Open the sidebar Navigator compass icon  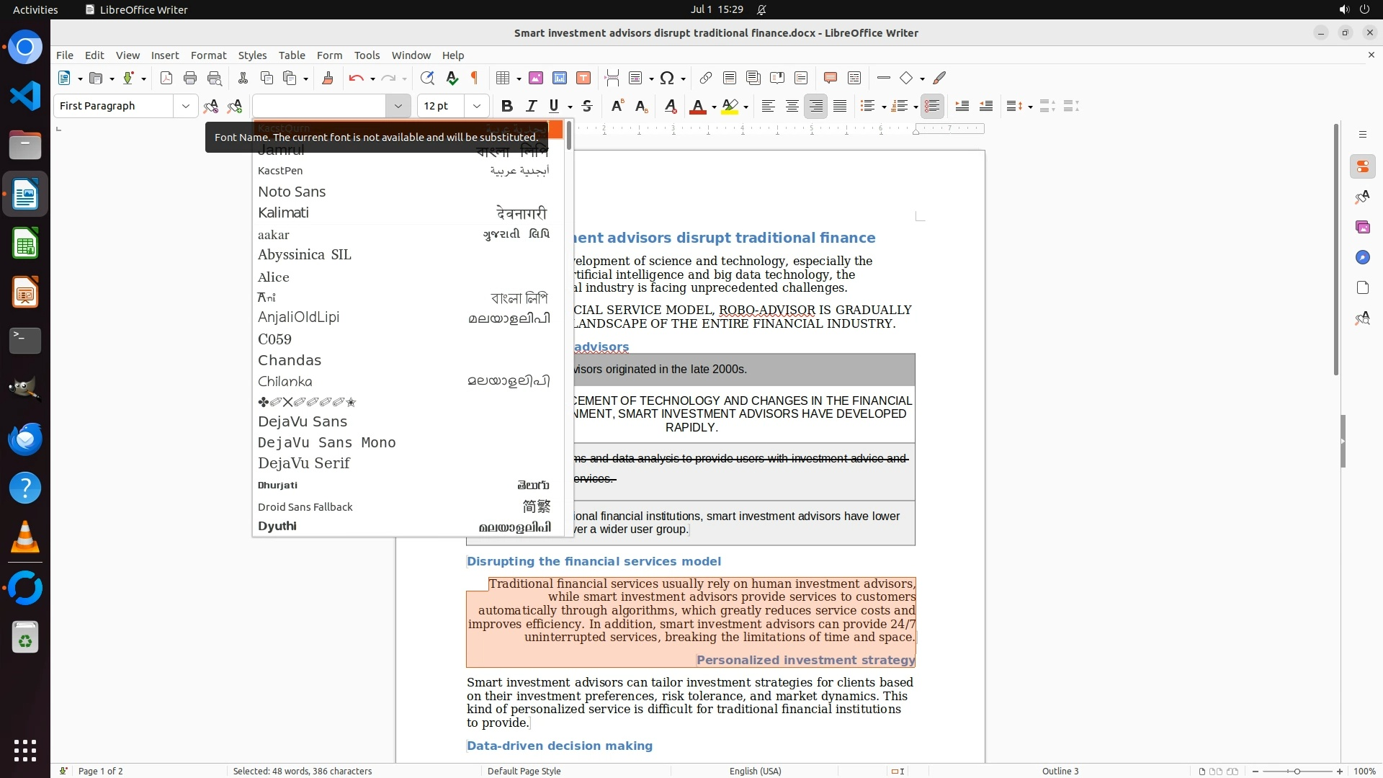coord(1362,257)
